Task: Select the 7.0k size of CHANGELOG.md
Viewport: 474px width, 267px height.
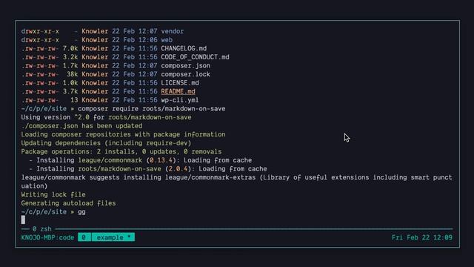Action: point(70,48)
